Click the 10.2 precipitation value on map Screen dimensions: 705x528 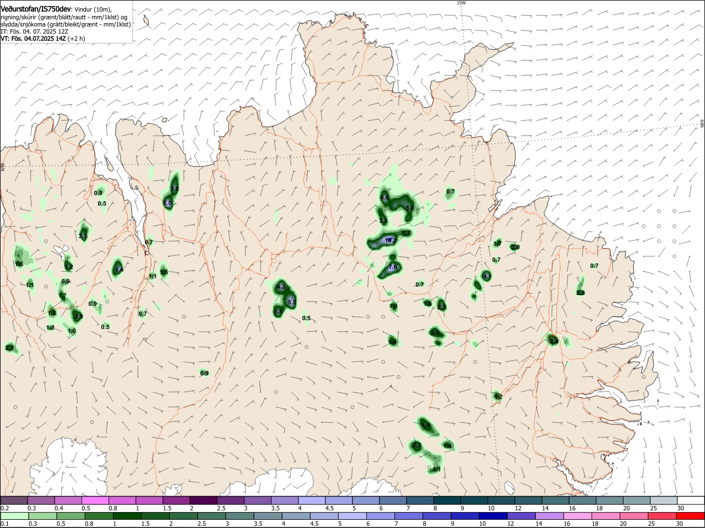[390, 240]
